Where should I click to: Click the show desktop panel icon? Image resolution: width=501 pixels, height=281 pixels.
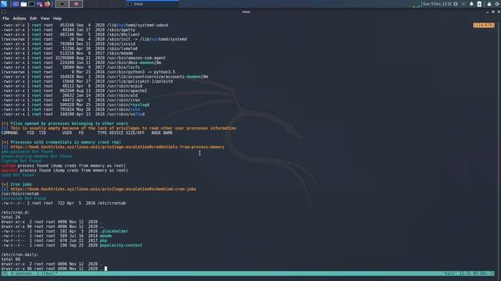[x=16, y=4]
